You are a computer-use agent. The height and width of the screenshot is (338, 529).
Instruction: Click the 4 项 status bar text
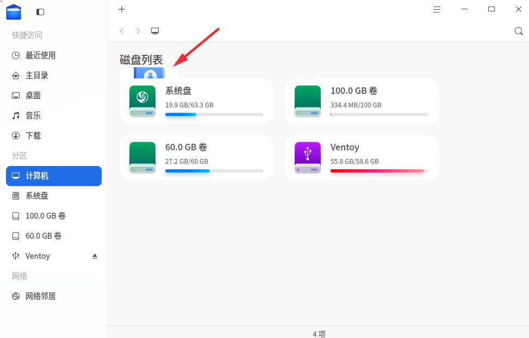click(319, 334)
